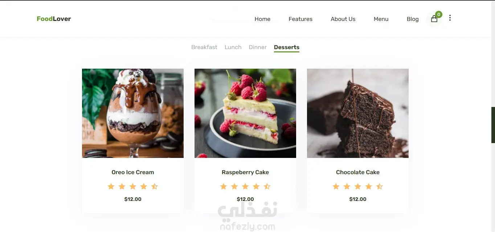Click the half star under Raspeberry Cake
Screen dimensions: 495x232
pos(267,186)
